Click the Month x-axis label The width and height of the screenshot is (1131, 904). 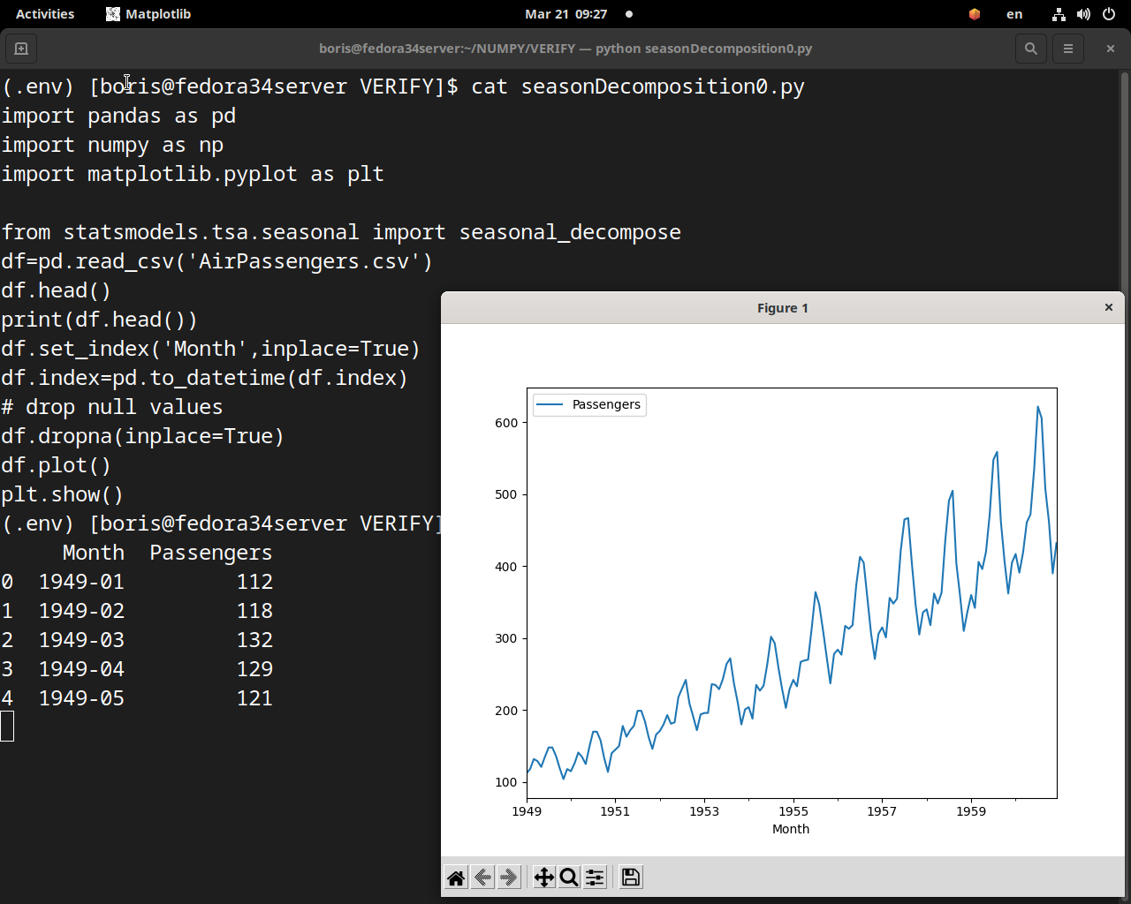pyautogui.click(x=791, y=829)
